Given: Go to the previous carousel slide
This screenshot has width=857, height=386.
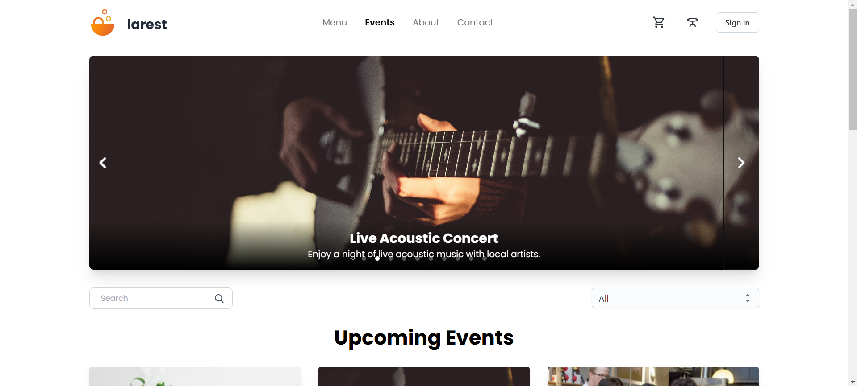Looking at the screenshot, I should point(103,163).
